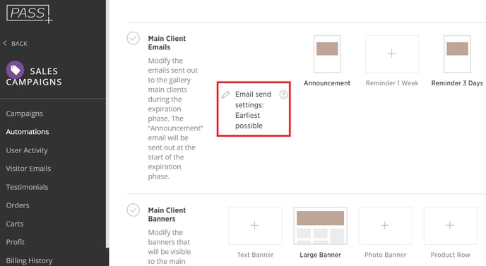Add Reminder 1 Week email using the plus

[x=392, y=54]
